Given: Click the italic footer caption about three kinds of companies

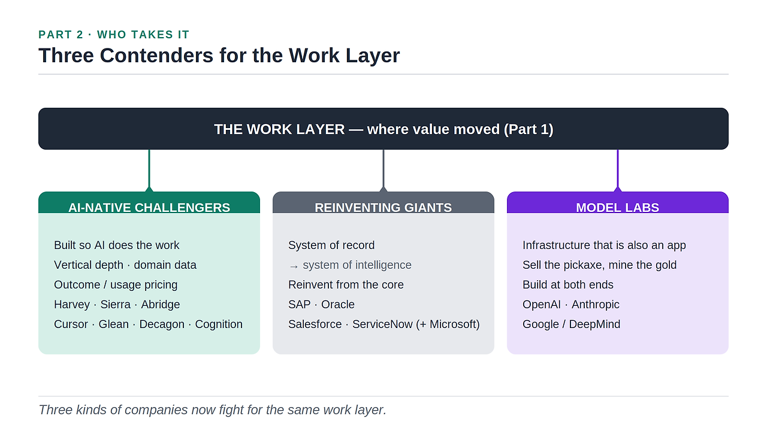Looking at the screenshot, I should coord(213,410).
